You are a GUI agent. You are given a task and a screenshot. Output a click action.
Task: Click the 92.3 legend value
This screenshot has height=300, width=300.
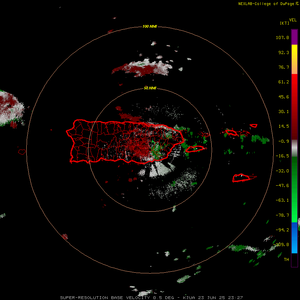pyautogui.click(x=284, y=52)
